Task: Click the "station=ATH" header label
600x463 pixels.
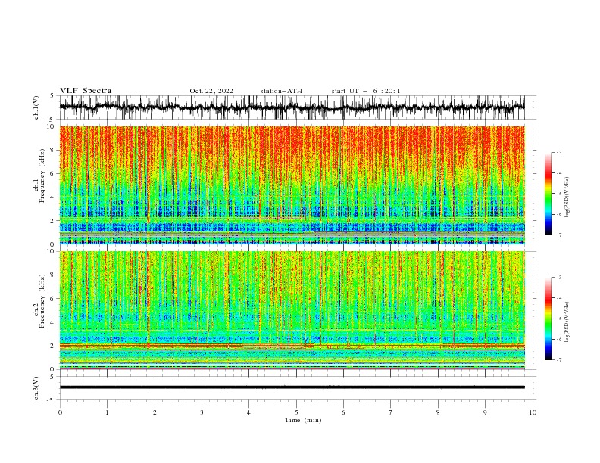Action: click(281, 91)
